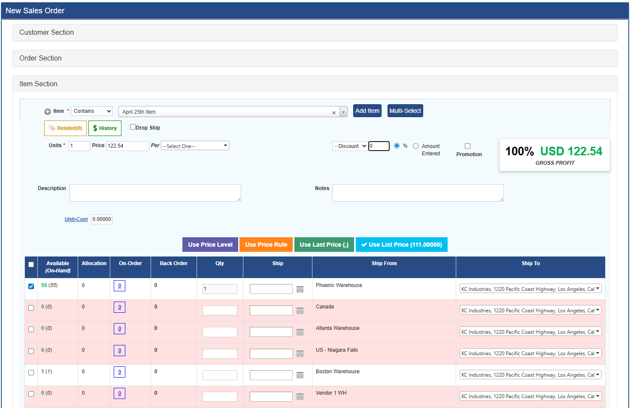Check the US - Niagara Falls row checkbox
Viewport: 630px width, 408px height.
[31, 351]
